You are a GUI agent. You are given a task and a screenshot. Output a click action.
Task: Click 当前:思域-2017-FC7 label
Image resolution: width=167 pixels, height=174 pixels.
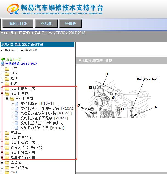21,64
